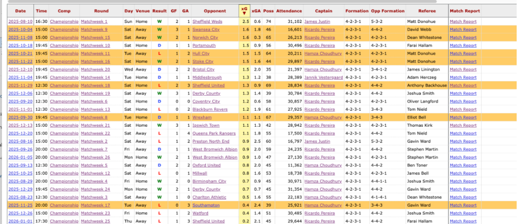This screenshot has height=224, width=521.
Task: Open Blackburn Rovers opponent link
Action: [210, 109]
